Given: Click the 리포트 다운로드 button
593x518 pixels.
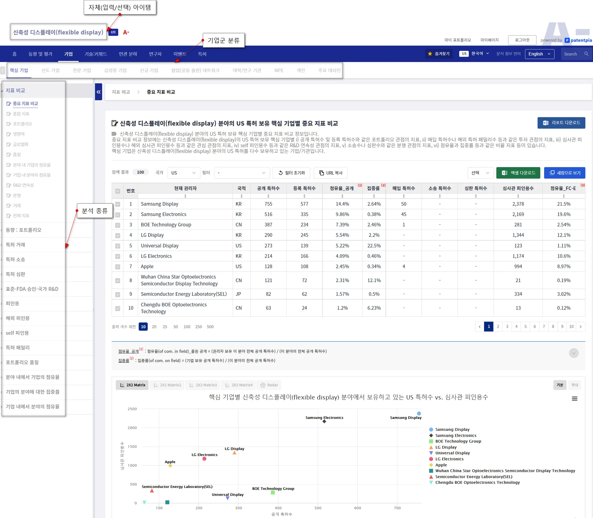Looking at the screenshot, I should click(561, 123).
